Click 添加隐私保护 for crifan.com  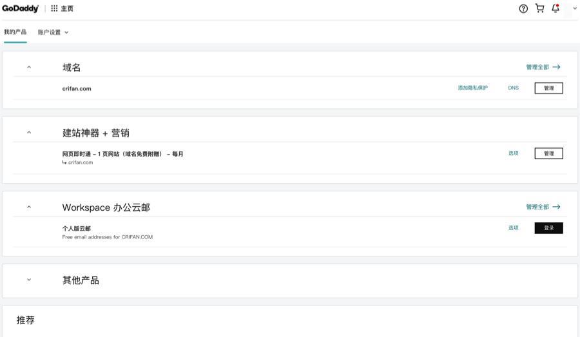pyautogui.click(x=473, y=88)
